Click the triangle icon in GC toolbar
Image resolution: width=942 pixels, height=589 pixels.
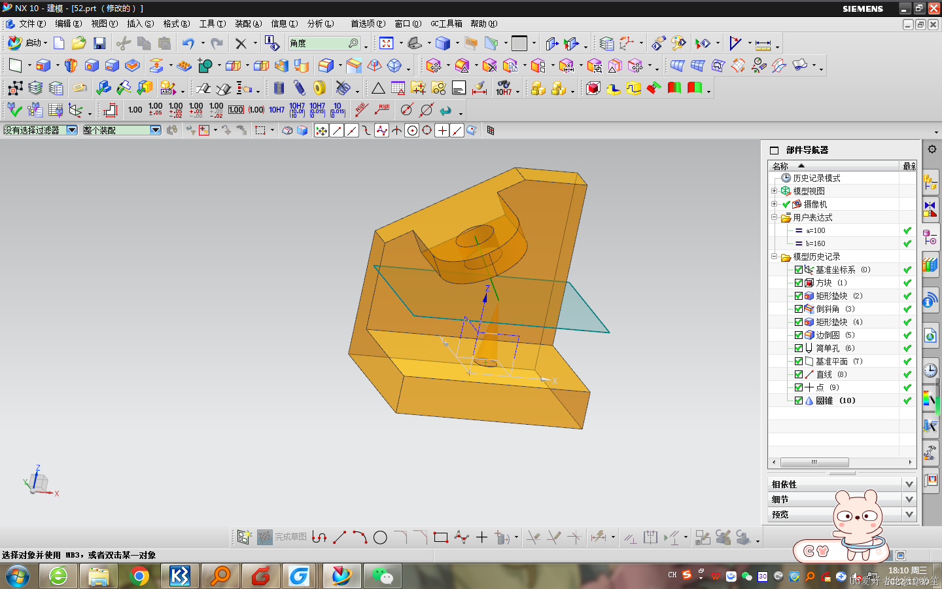pos(378,88)
